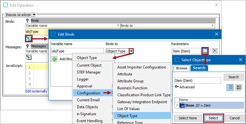Click the Select button

pos(213,118)
